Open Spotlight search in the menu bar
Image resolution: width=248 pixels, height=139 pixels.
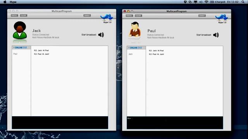243,2
